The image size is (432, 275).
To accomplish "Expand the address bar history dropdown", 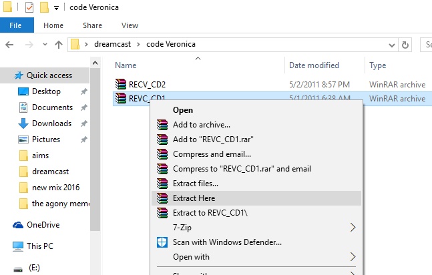I will [x=391, y=45].
